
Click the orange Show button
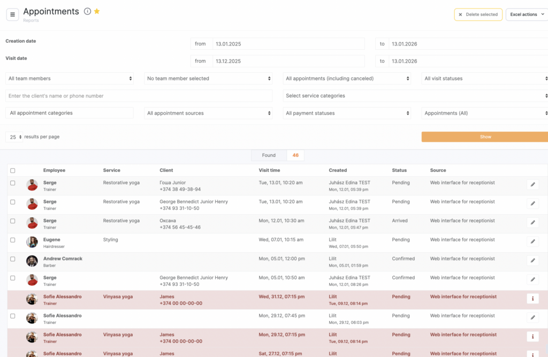click(485, 137)
